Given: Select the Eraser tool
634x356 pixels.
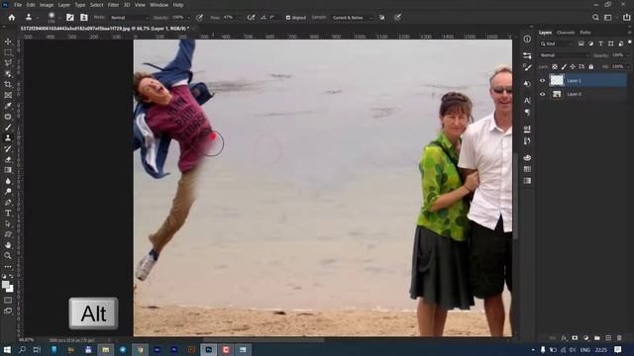Looking at the screenshot, I should [x=8, y=159].
